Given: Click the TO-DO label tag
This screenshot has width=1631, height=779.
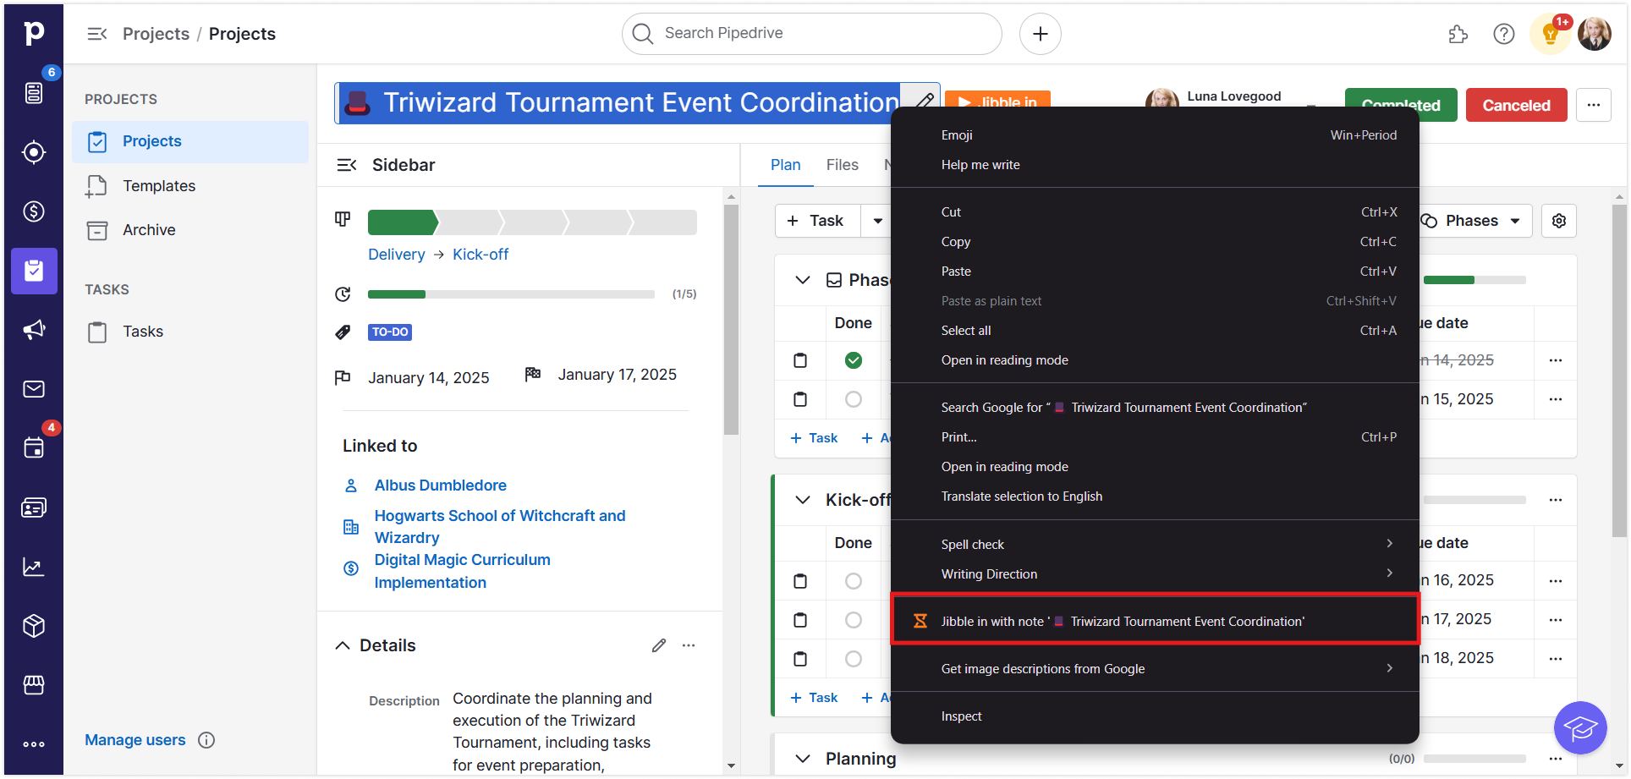Looking at the screenshot, I should (x=390, y=332).
